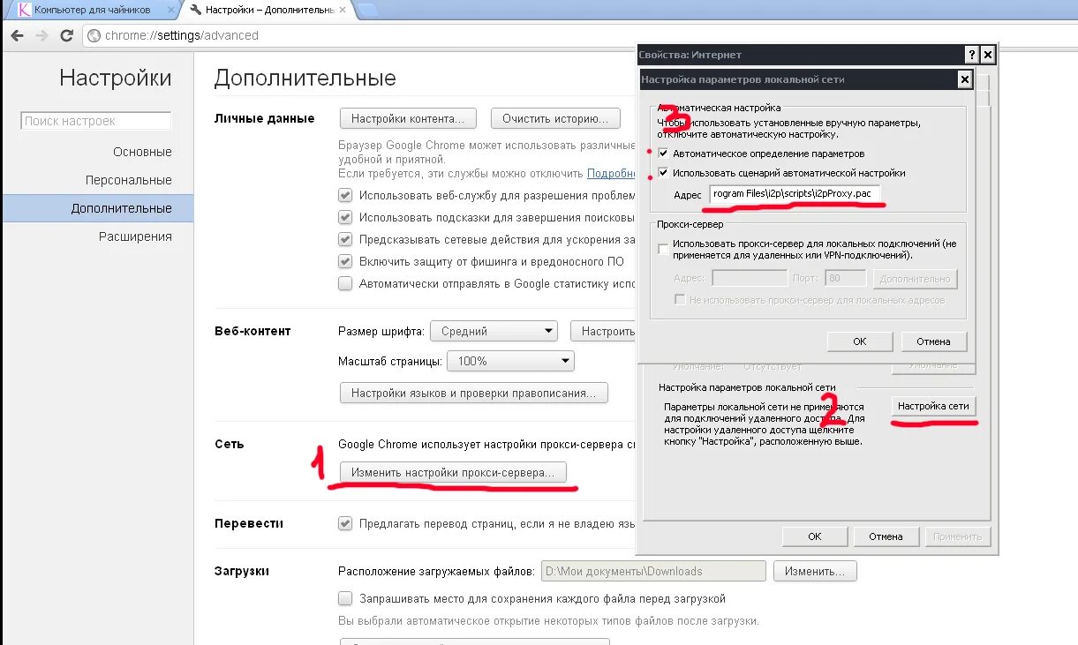Toggle 'Использовать сценарий автоматической настройки' checkbox

(x=664, y=173)
